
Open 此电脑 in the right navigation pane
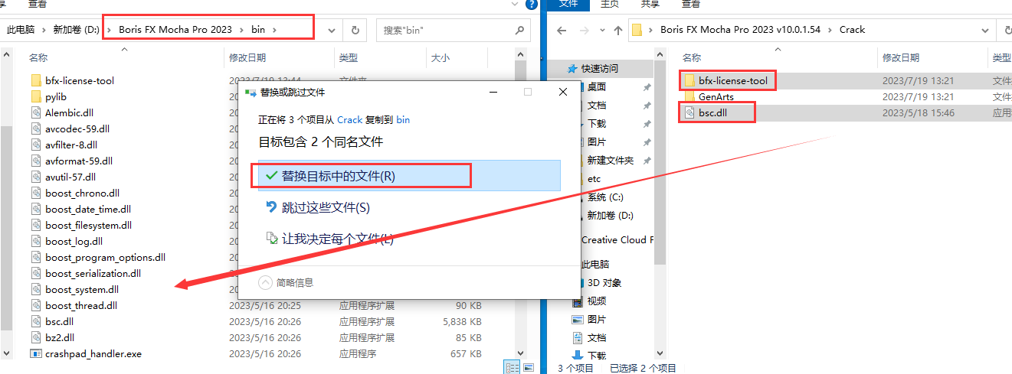point(595,264)
